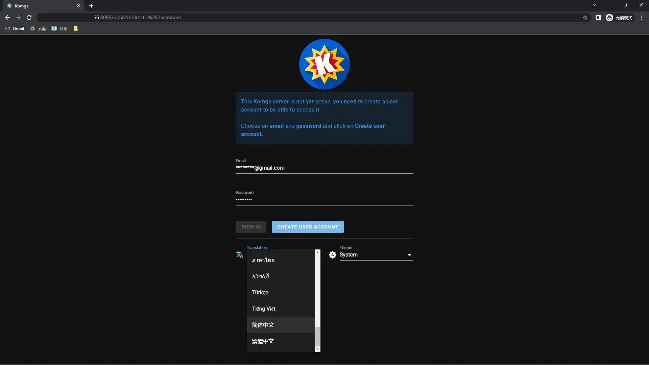Open the browser side panel icon
The width and height of the screenshot is (649, 365).
tap(598, 18)
